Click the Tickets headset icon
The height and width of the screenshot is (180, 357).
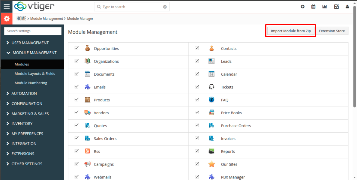tap(211, 87)
